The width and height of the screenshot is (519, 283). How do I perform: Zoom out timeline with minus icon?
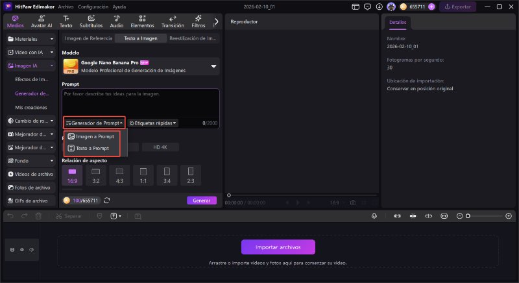tap(459, 216)
